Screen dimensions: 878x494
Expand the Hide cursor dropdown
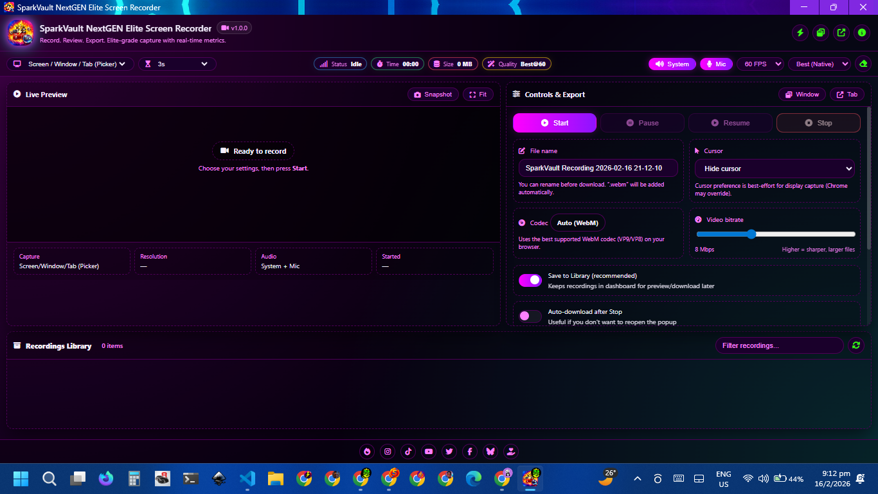coord(775,169)
